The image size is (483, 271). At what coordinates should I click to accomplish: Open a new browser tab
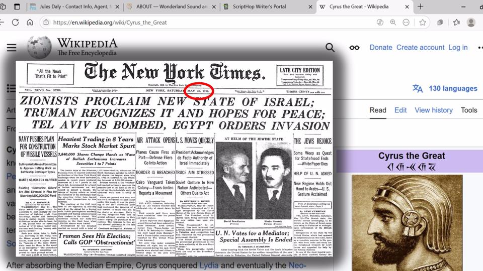click(421, 7)
